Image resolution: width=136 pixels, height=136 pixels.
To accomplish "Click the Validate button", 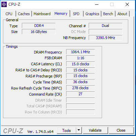I will pos(95,130).
